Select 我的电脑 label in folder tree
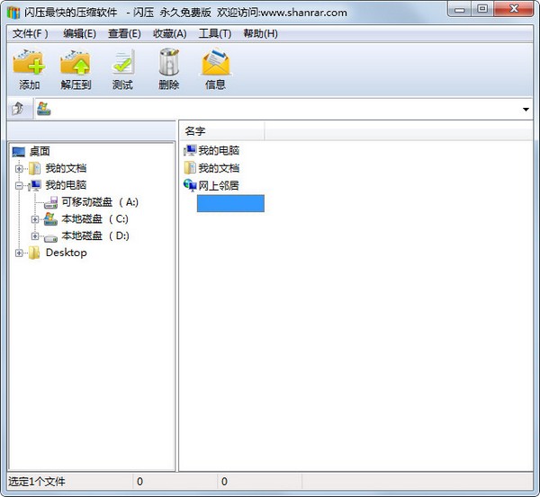540x497 pixels. tap(66, 185)
